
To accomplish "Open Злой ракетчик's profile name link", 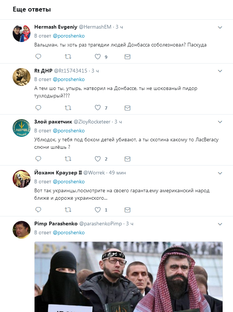I will click(53, 122).
